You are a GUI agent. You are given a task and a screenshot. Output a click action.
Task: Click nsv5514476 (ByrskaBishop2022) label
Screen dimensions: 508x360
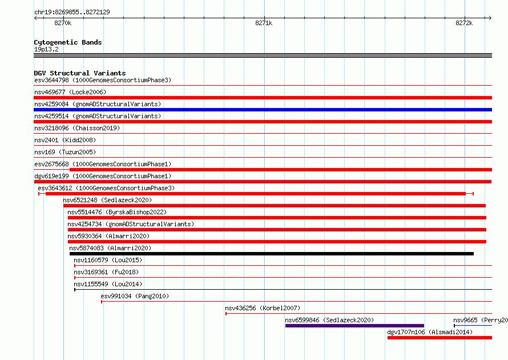pyautogui.click(x=117, y=212)
